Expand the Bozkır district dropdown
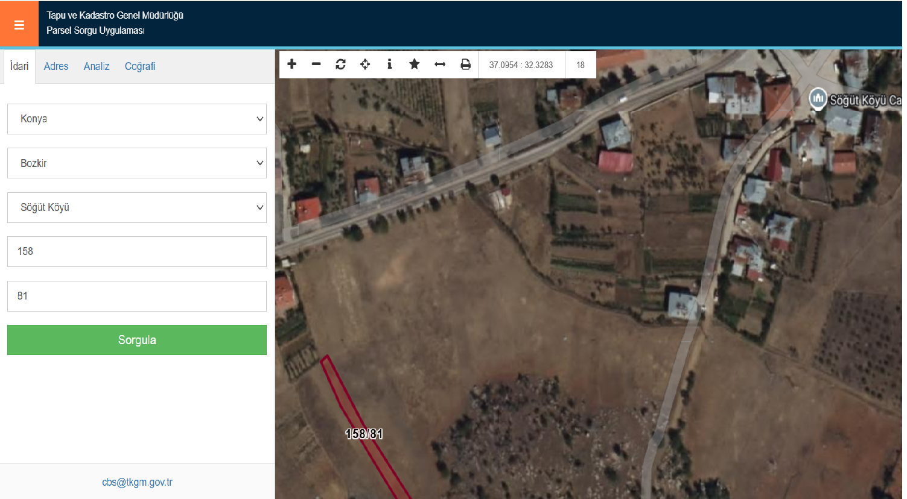Viewport: 907px width, 499px height. tap(137, 163)
